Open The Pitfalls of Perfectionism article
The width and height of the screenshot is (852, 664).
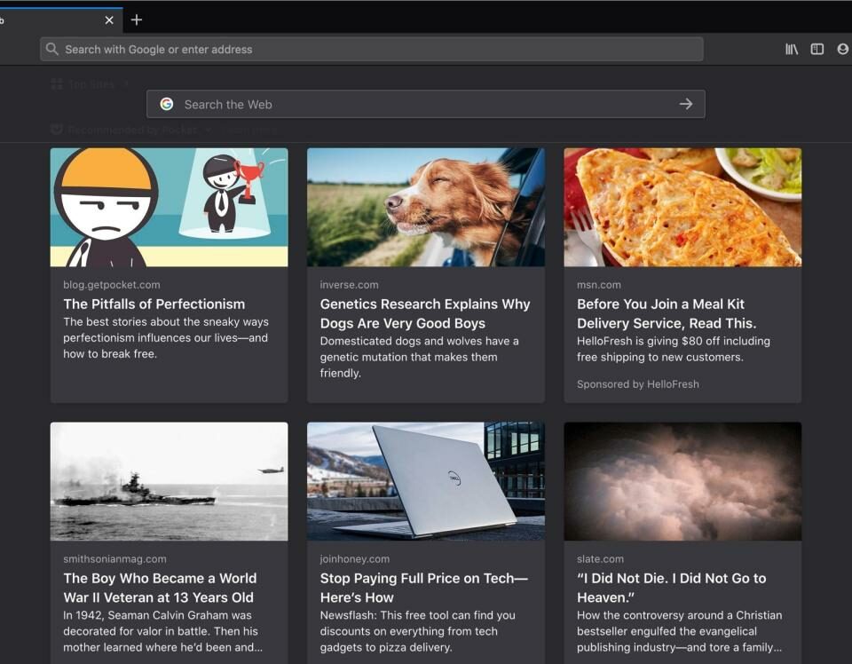coord(154,304)
